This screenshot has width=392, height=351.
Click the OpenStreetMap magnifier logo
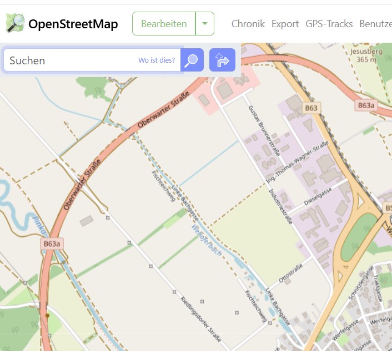click(15, 23)
